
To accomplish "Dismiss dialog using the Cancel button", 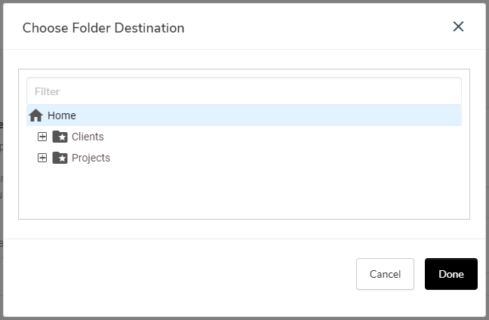I will 385,274.
